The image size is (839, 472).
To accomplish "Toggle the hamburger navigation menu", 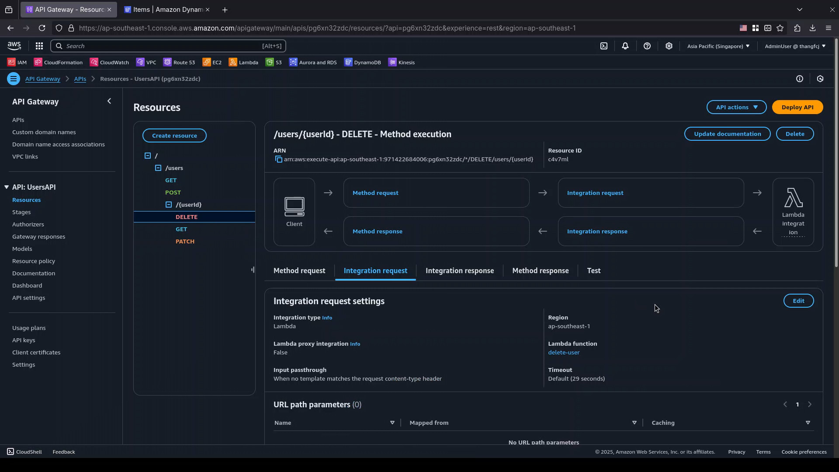I will [x=14, y=79].
